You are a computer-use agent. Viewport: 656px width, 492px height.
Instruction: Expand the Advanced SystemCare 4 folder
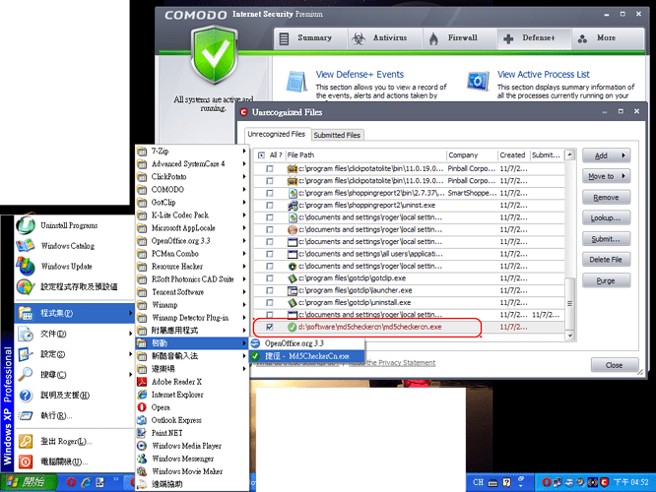click(193, 164)
